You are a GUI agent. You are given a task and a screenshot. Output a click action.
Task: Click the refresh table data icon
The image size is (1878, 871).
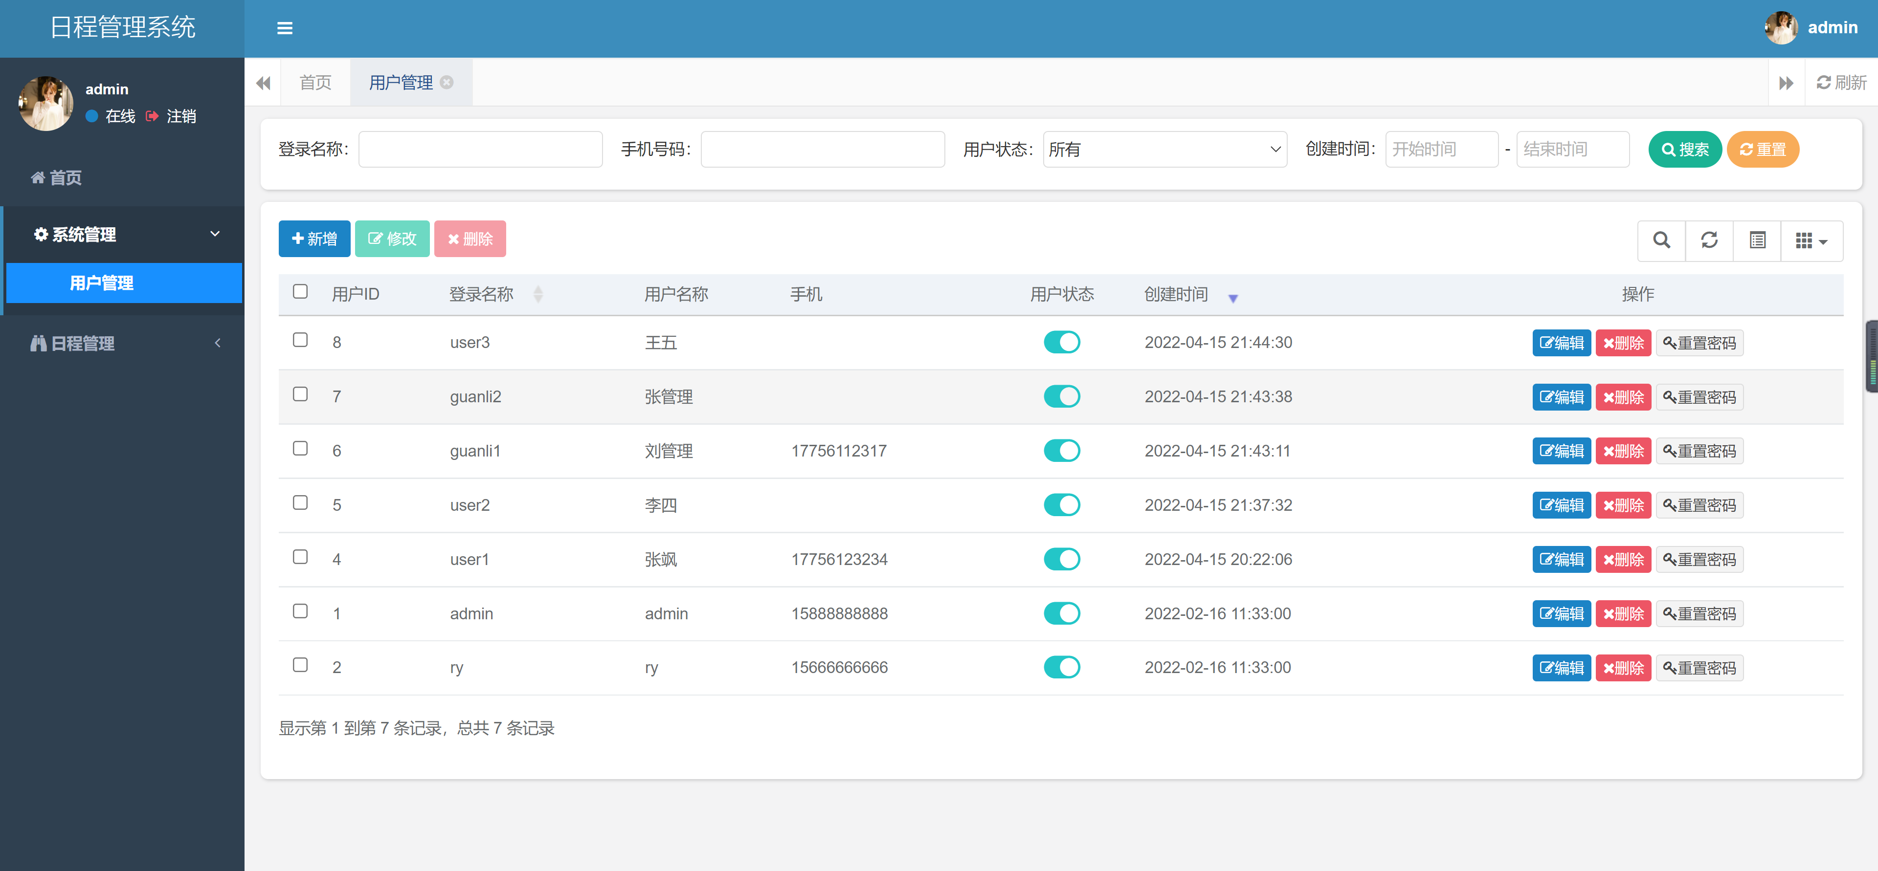(x=1709, y=240)
